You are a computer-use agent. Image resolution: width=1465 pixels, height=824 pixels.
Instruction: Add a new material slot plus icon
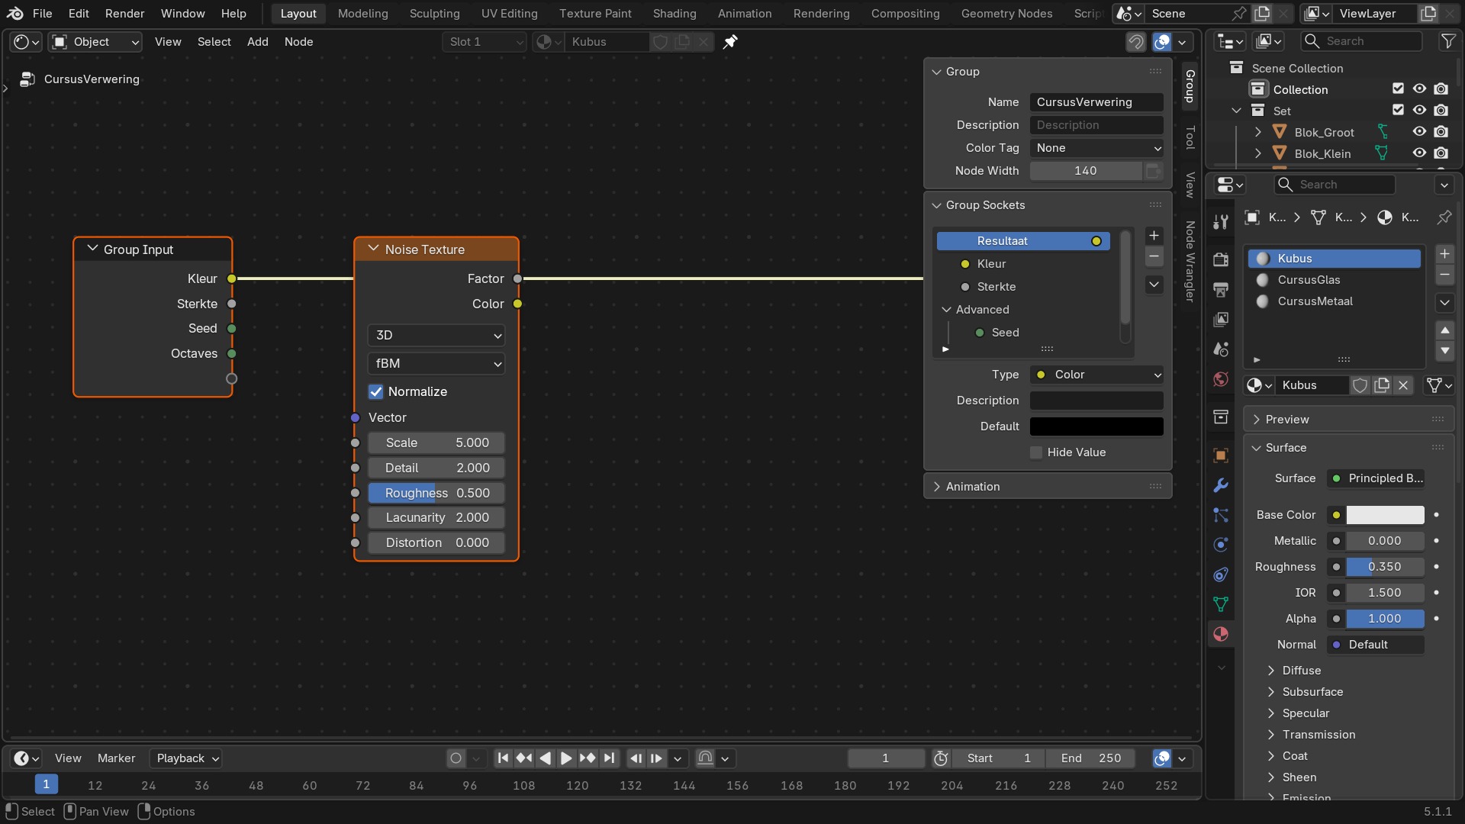pyautogui.click(x=1444, y=254)
